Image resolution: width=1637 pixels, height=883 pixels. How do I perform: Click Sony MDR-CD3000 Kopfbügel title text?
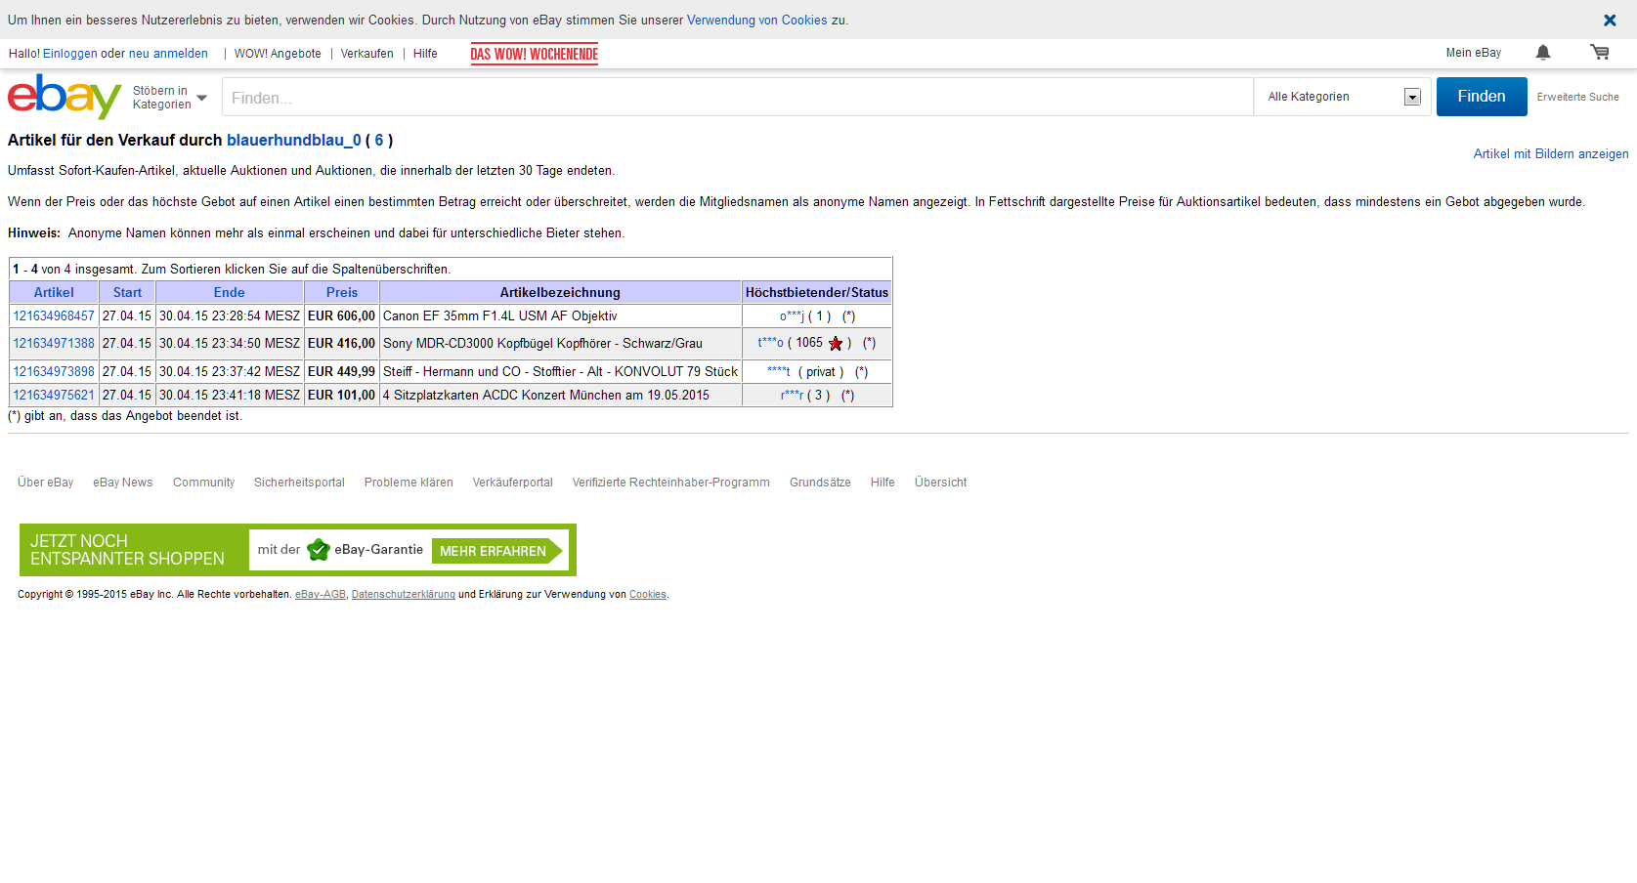click(542, 344)
